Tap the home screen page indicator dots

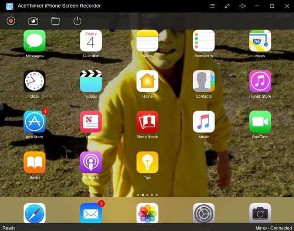pos(147,195)
